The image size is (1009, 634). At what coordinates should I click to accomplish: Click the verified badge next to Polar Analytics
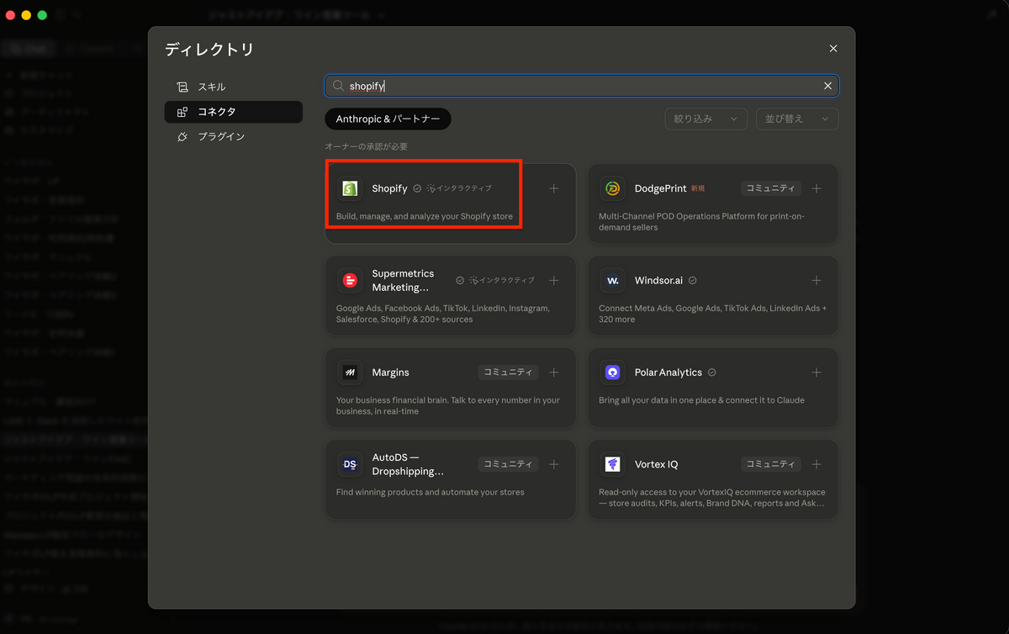pos(711,372)
